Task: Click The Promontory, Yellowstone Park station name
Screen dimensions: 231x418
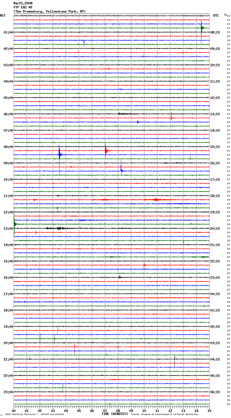Action: [49, 11]
